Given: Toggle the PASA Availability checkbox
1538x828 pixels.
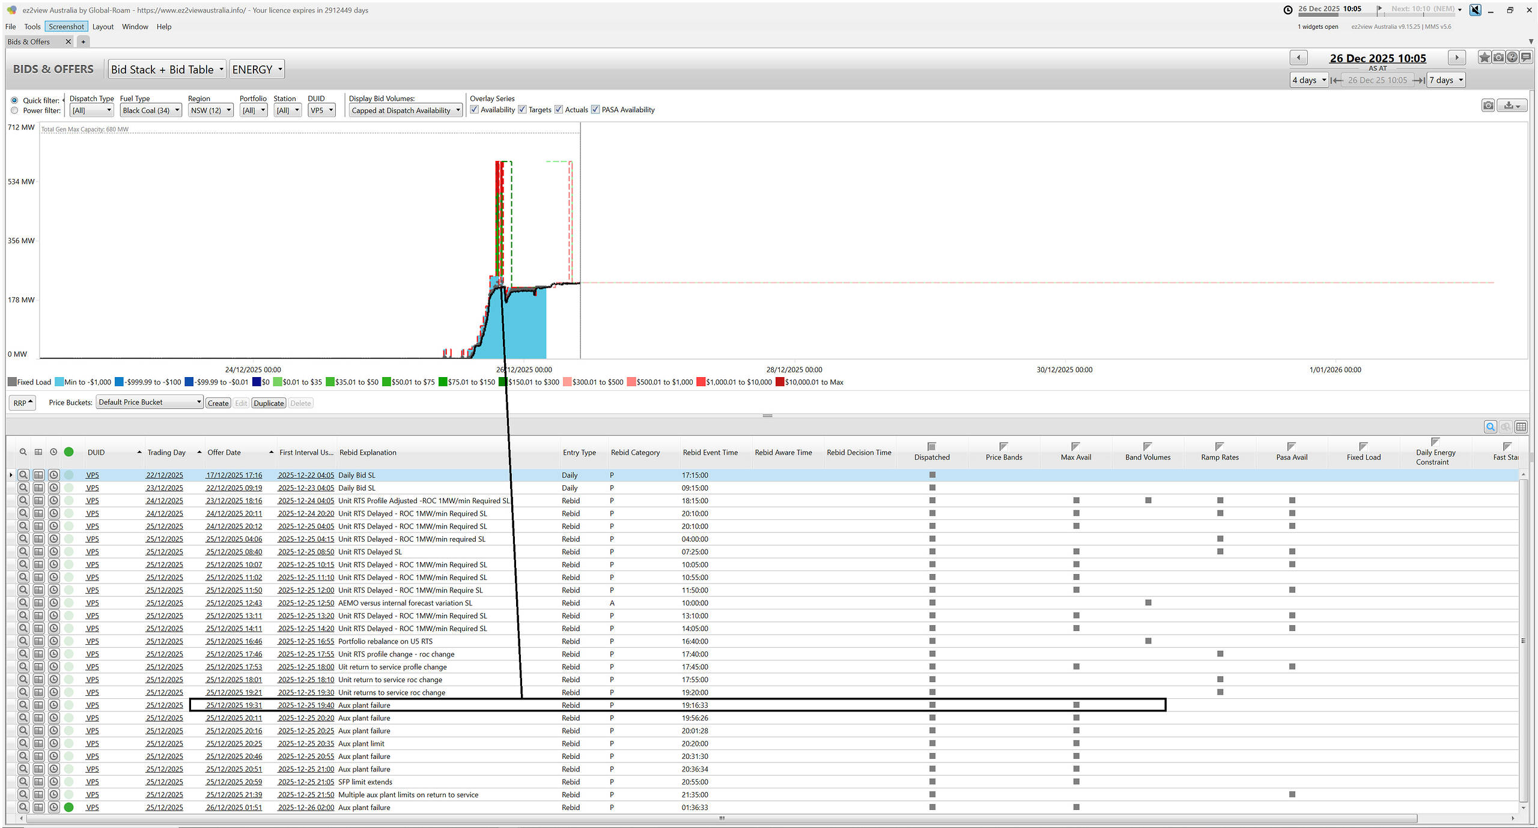Looking at the screenshot, I should [x=595, y=109].
